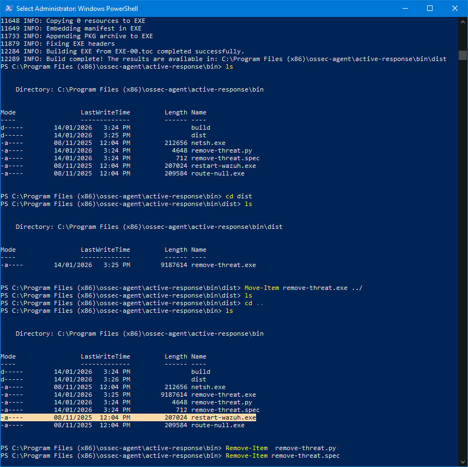Click the "cd dist" command
The image size is (468, 467).
pos(239,196)
